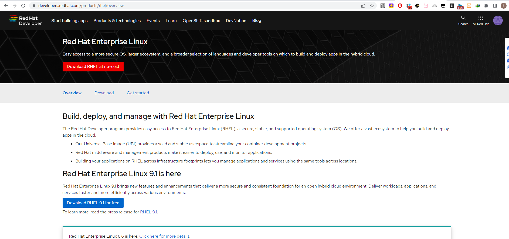Select the Overview tab

pyautogui.click(x=72, y=93)
